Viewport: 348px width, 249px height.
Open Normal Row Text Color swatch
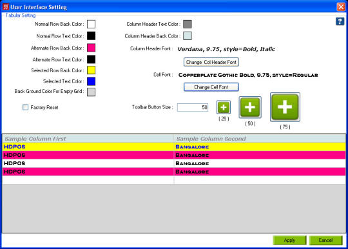point(92,35)
